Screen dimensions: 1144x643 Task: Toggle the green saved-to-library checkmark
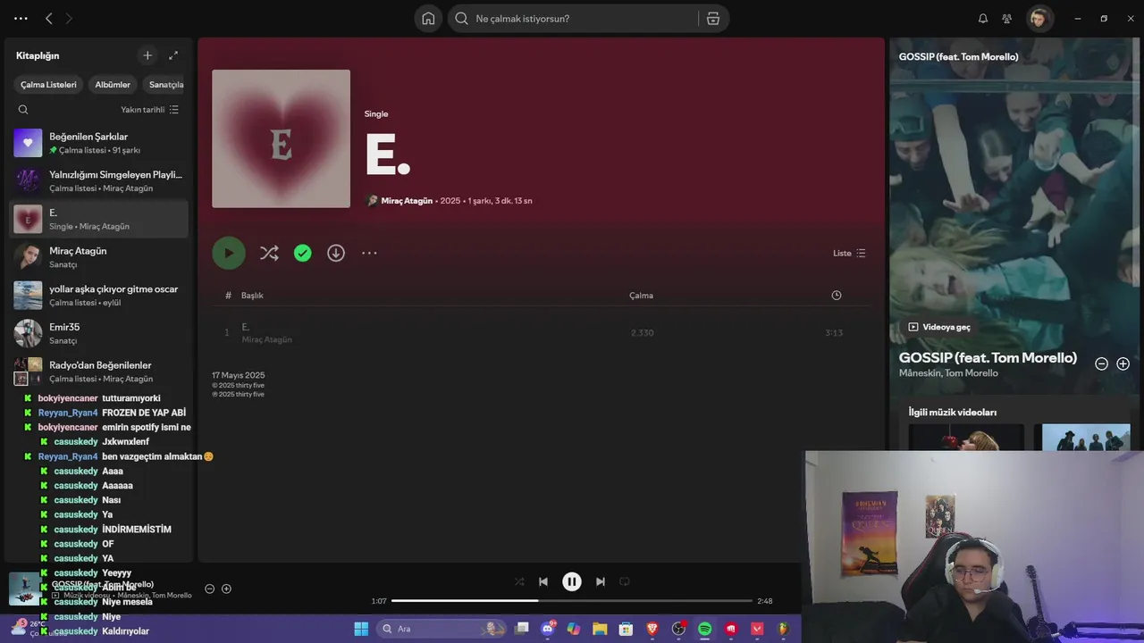coord(303,253)
